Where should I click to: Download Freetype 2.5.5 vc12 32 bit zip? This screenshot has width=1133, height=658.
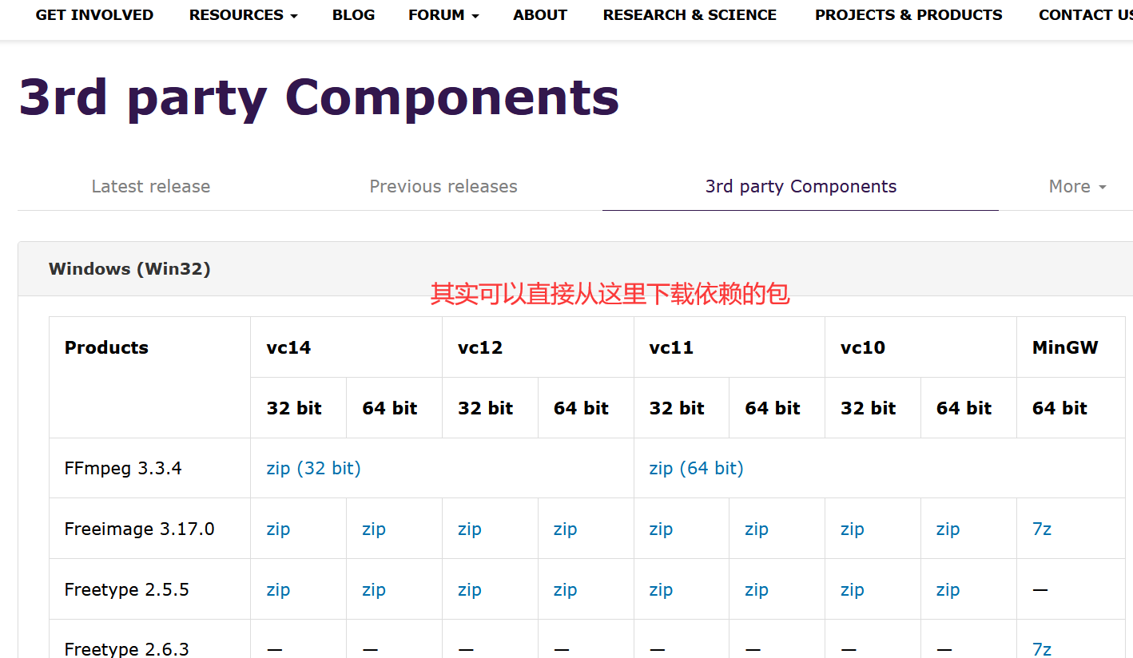470,590
